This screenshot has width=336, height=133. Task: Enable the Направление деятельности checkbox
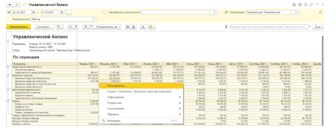pyautogui.click(x=105, y=12)
